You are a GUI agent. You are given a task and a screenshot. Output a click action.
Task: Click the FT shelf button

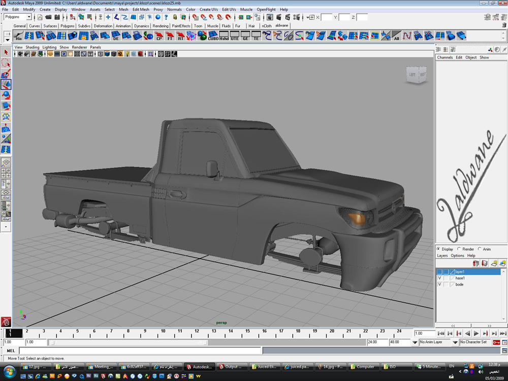click(x=170, y=36)
